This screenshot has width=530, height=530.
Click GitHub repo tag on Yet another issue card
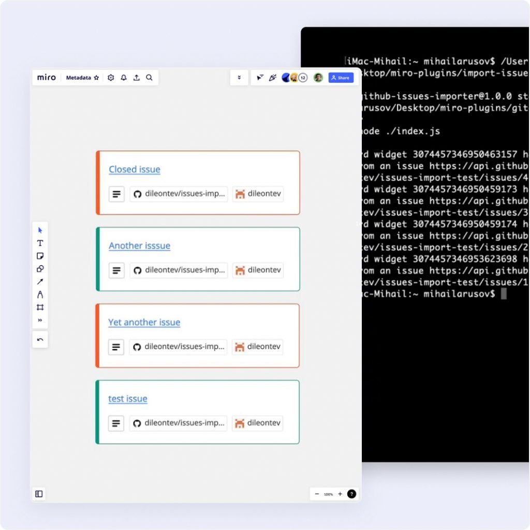tap(178, 347)
